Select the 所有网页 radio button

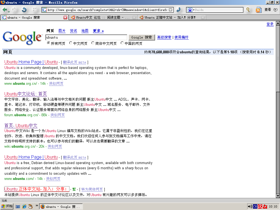click(x=48, y=43)
